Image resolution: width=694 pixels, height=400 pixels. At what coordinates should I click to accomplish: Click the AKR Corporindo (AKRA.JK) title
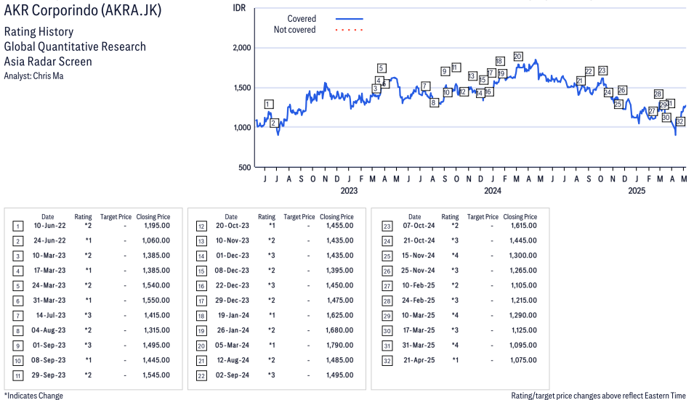coord(83,9)
